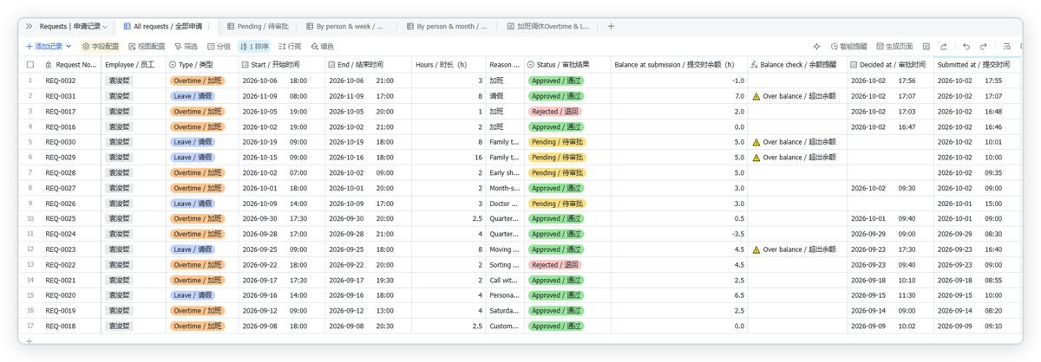Screen dimensions: 1041x362
Task: Open 填色 fill color options
Action: pyautogui.click(x=321, y=47)
